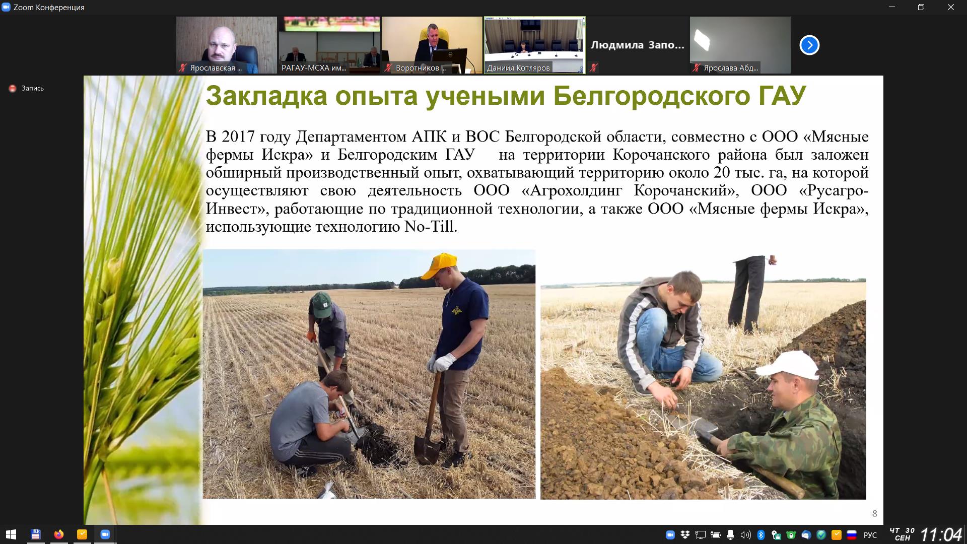Open the yellow checkmark app on taskbar
This screenshot has height=544, width=967.
(82, 534)
